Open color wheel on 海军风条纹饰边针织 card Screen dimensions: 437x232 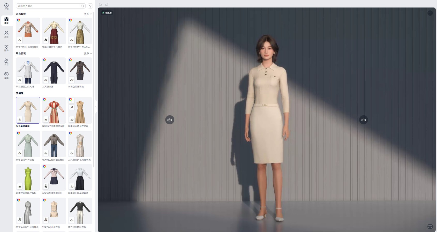coord(44,166)
